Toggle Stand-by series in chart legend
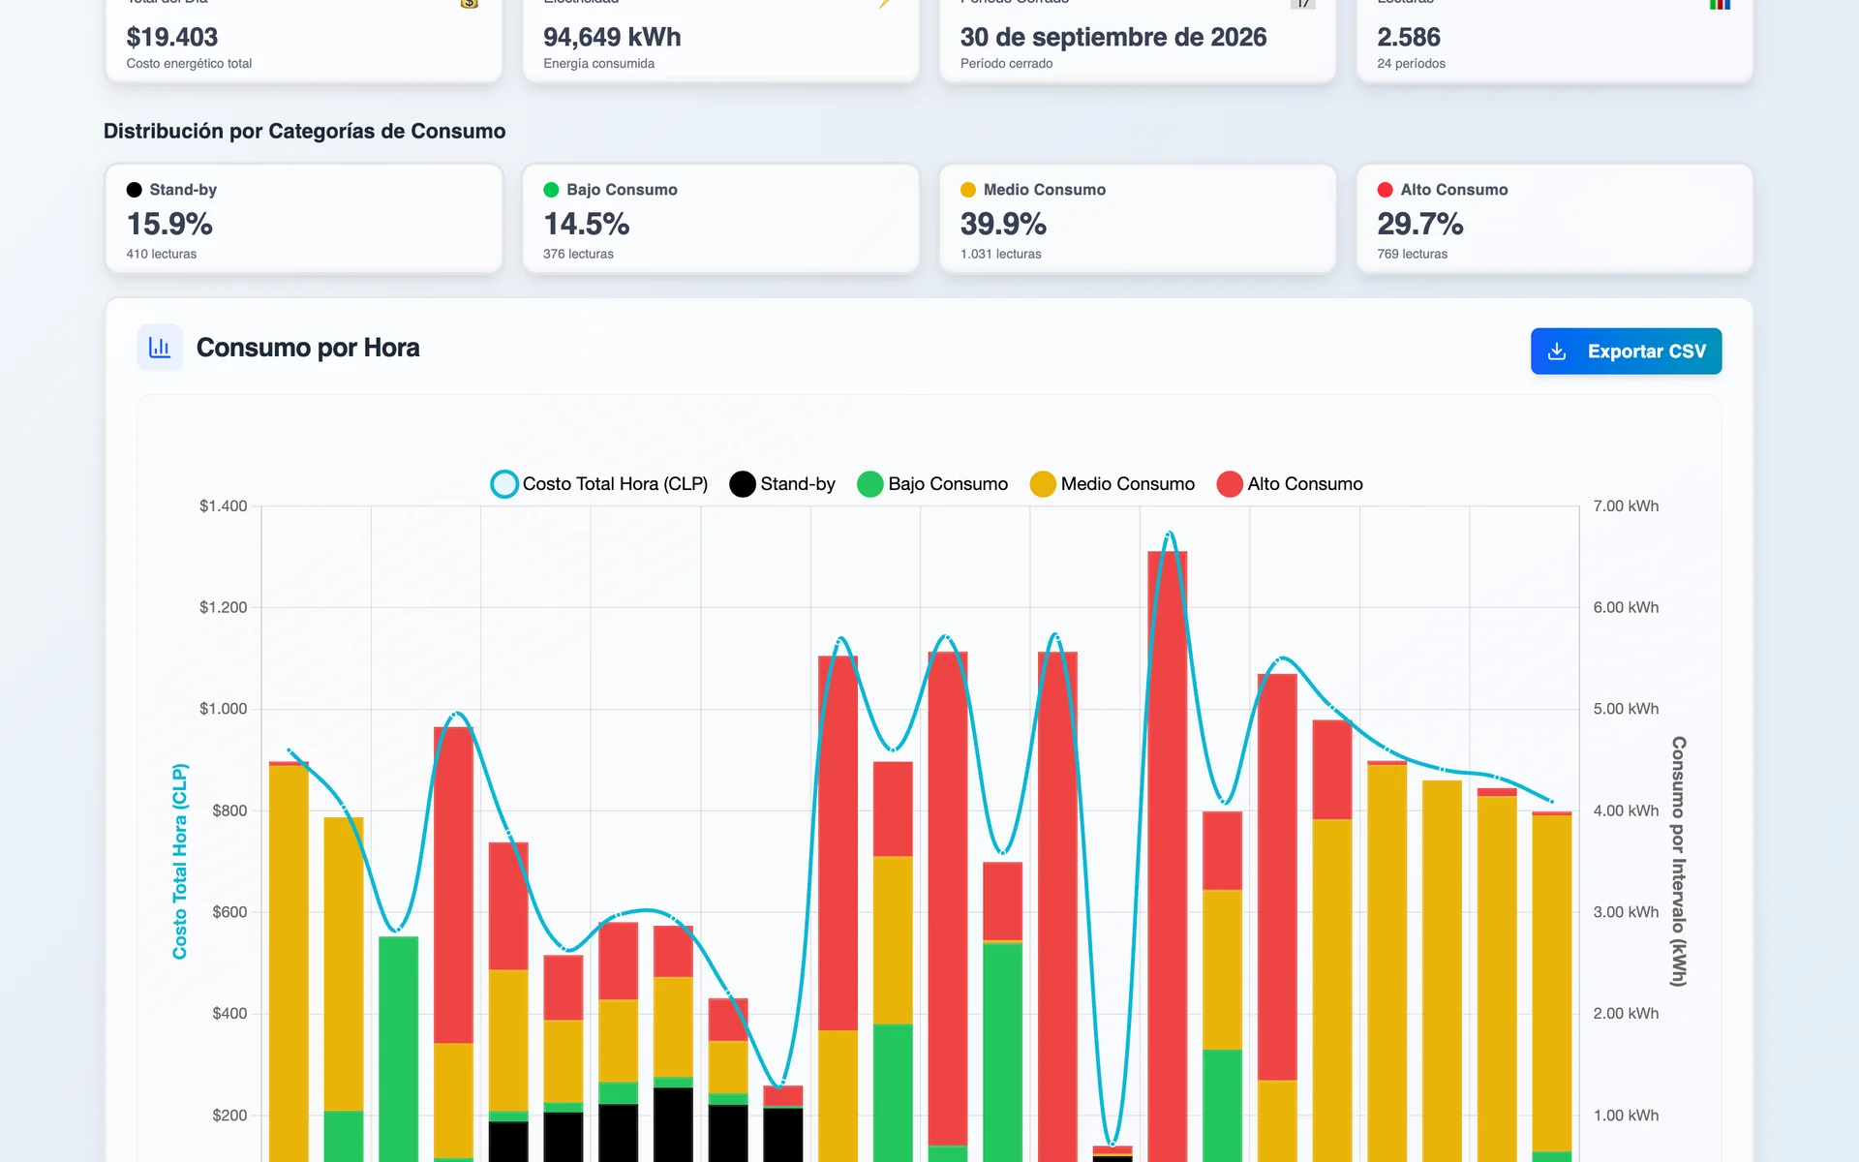The image size is (1859, 1162). coord(782,484)
